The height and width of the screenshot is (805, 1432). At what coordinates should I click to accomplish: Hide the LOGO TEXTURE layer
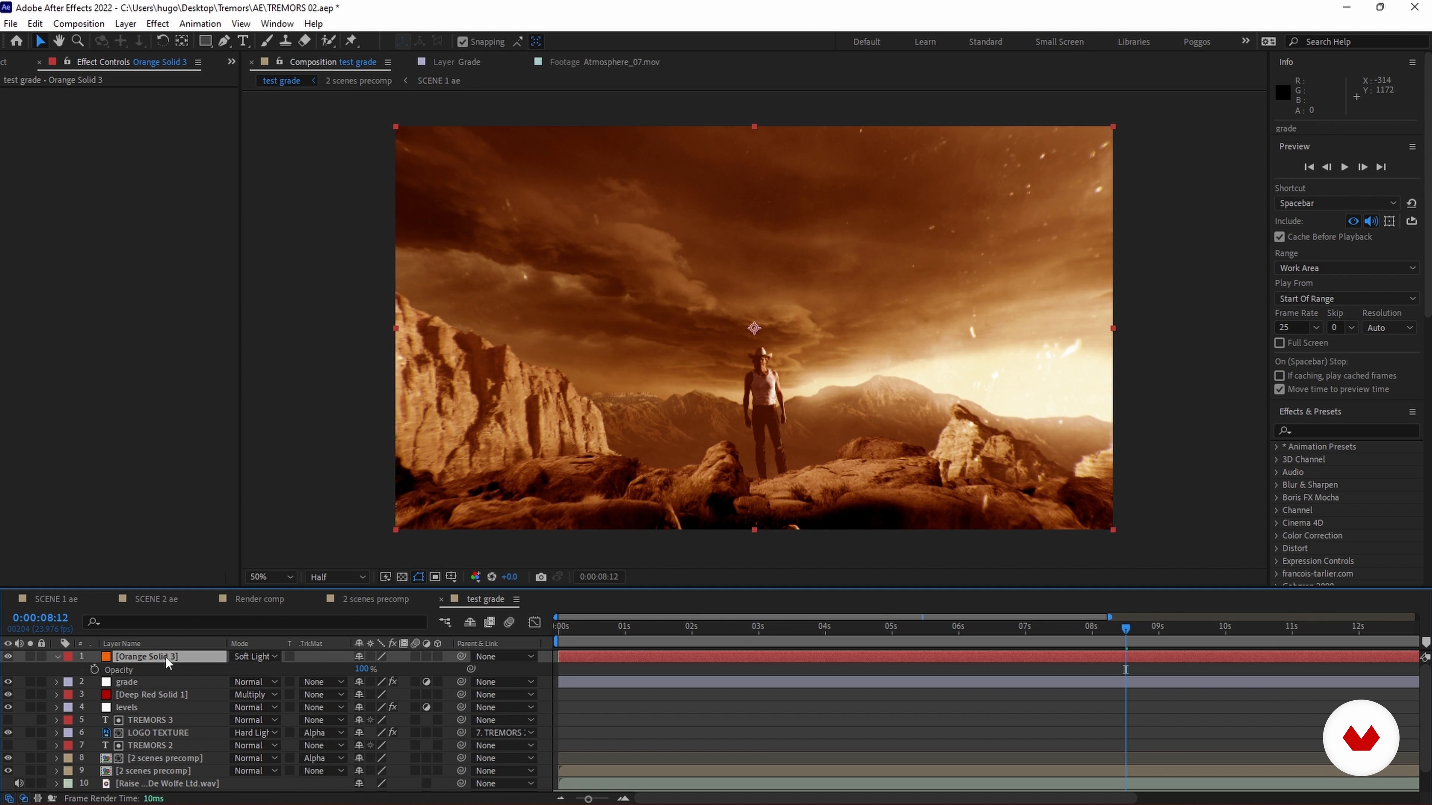[x=8, y=733]
